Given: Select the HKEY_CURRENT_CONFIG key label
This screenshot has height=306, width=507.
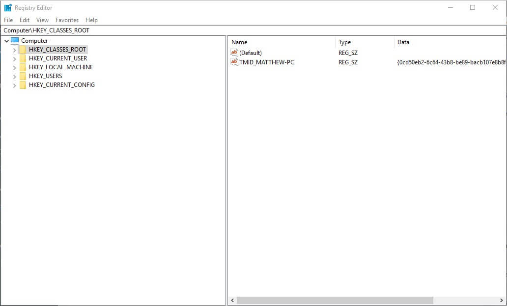Looking at the screenshot, I should (x=62, y=84).
